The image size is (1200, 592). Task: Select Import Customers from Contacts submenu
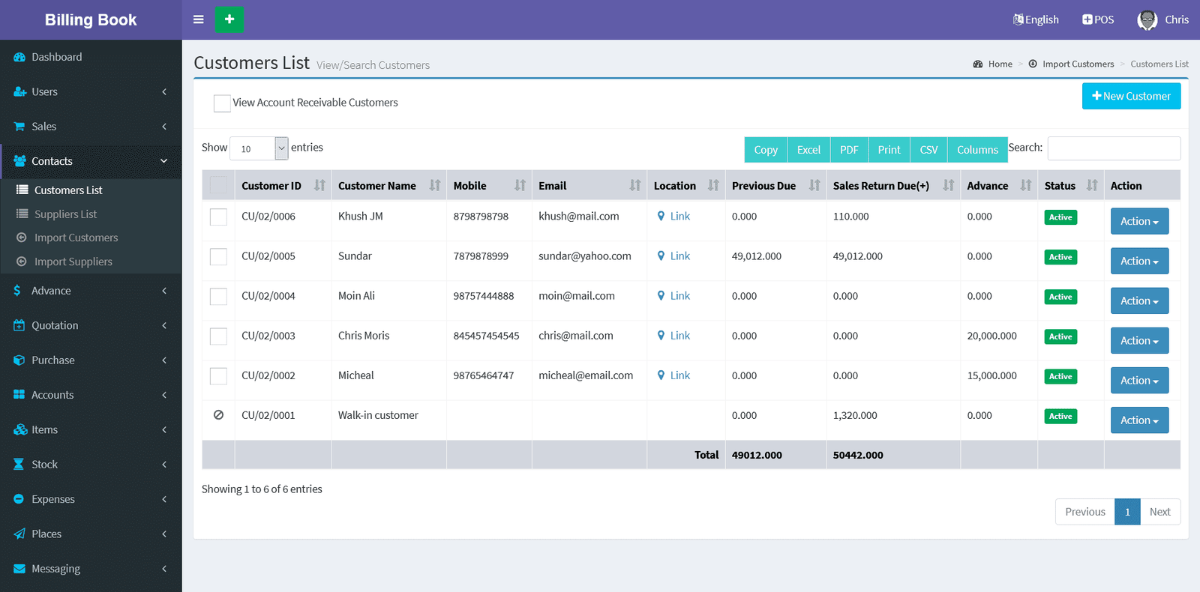76,238
